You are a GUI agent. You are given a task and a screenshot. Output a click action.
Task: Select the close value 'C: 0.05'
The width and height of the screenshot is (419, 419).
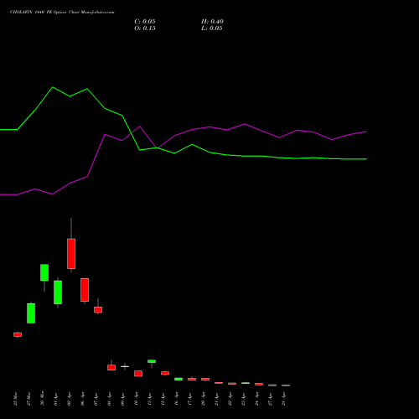[x=145, y=22]
